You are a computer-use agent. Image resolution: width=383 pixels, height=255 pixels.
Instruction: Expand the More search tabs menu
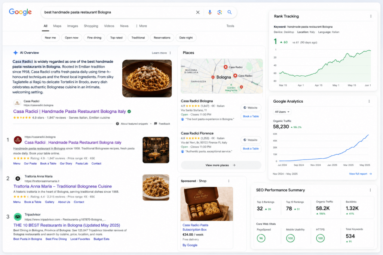(x=141, y=26)
